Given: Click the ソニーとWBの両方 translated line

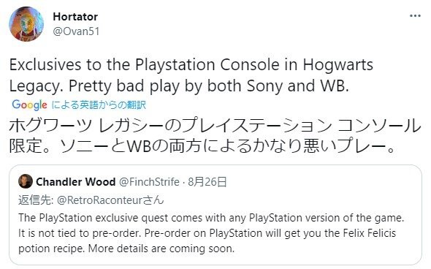Looking at the screenshot, I should pos(202,146).
